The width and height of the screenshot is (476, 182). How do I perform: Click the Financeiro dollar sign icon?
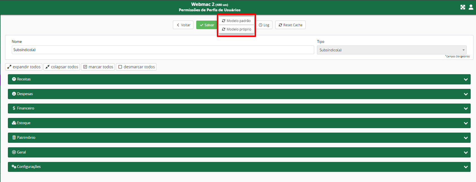point(14,108)
